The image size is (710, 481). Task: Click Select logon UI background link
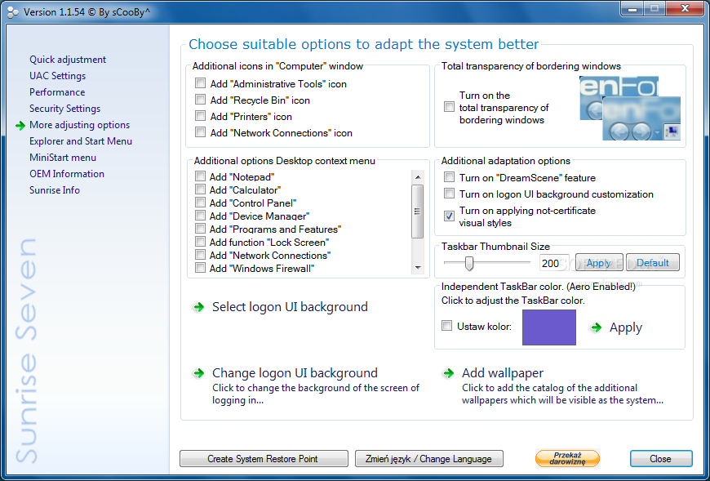290,307
